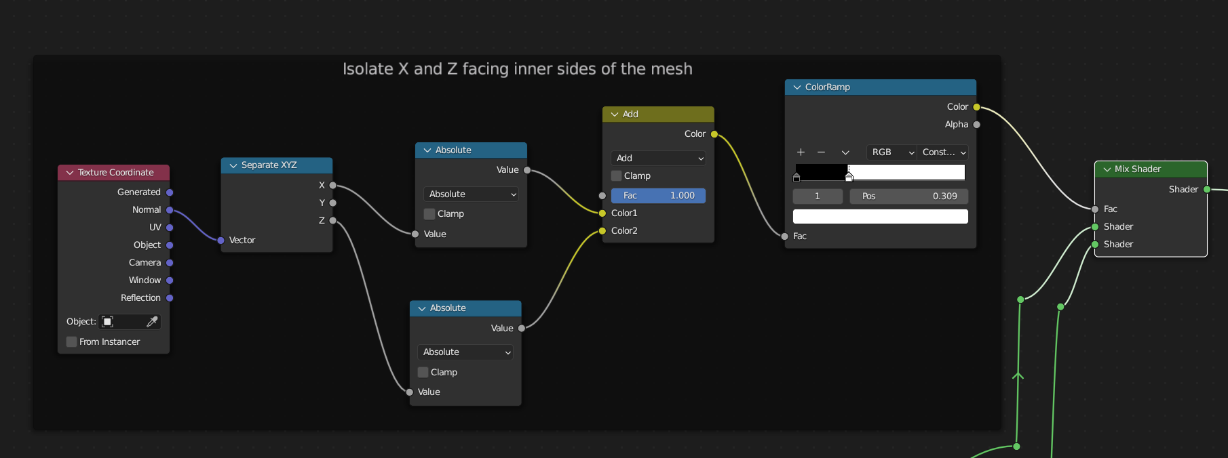Click the Generated output socket
Viewport: 1228px width, 458px height.
[x=170, y=192]
